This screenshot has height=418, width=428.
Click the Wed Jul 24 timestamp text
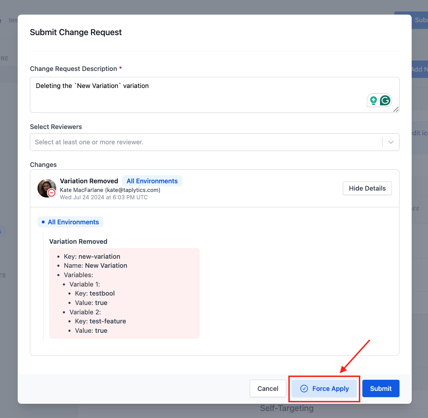[104, 197]
